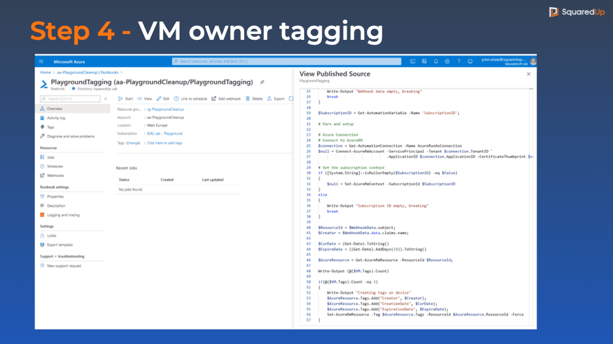
Task: Open portal settings gear
Action: 447,61
